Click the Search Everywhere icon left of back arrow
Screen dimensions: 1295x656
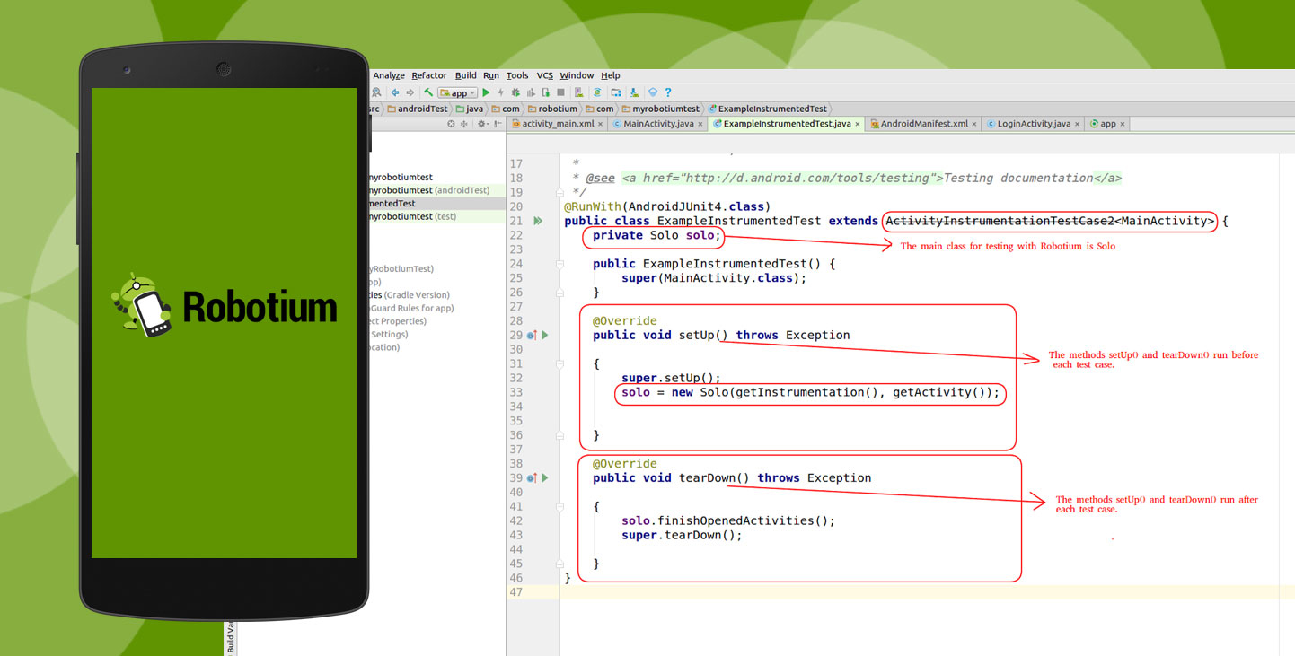point(376,92)
